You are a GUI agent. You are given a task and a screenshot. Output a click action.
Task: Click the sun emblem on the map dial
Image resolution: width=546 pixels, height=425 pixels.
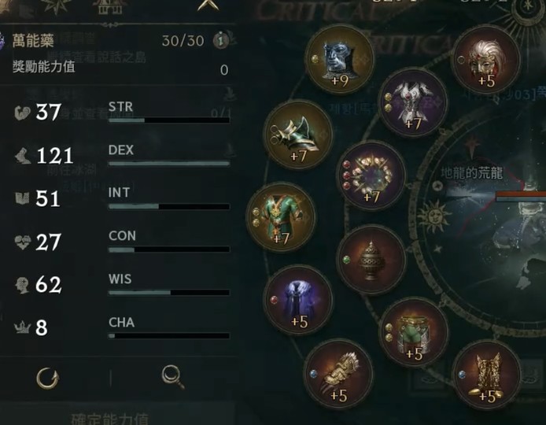pyautogui.click(x=433, y=216)
